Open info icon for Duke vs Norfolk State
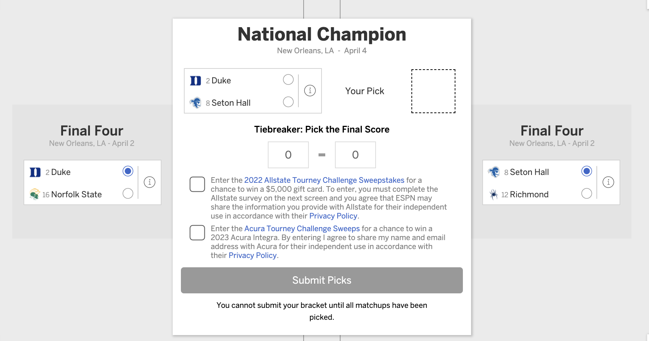This screenshot has height=341, width=649. tap(150, 182)
